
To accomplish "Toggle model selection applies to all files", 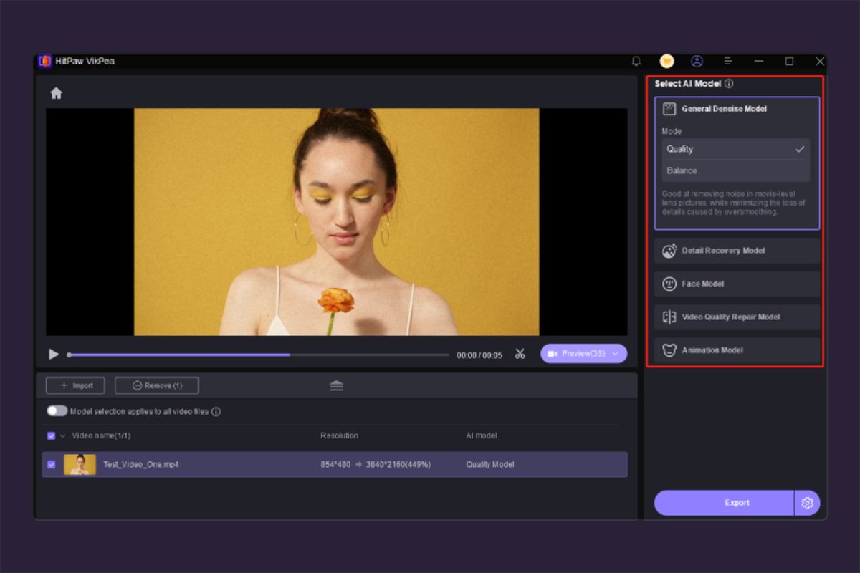I will tap(57, 411).
